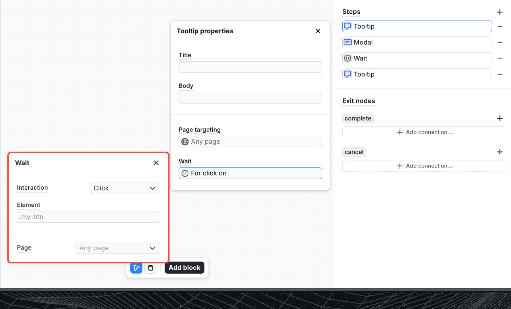
Task: Close the Tooltip properties panel
Action: point(318,31)
